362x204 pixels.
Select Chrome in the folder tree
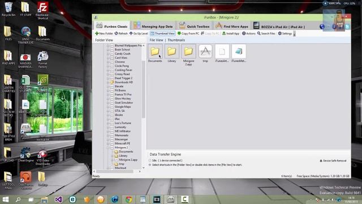click(119, 62)
